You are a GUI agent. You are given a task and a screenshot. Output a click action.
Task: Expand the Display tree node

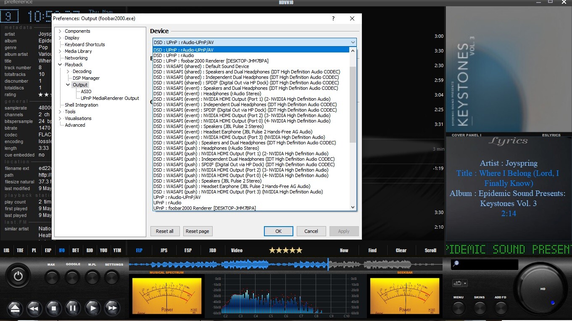point(60,38)
